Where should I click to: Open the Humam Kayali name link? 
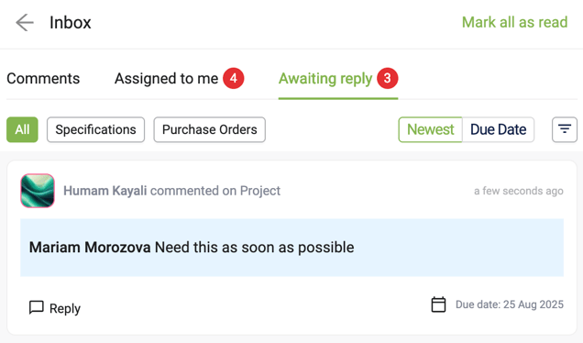[x=104, y=191]
